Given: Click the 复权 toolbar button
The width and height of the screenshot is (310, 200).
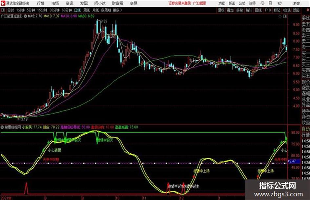Looking at the screenshot, I should pyautogui.click(x=221, y=10).
